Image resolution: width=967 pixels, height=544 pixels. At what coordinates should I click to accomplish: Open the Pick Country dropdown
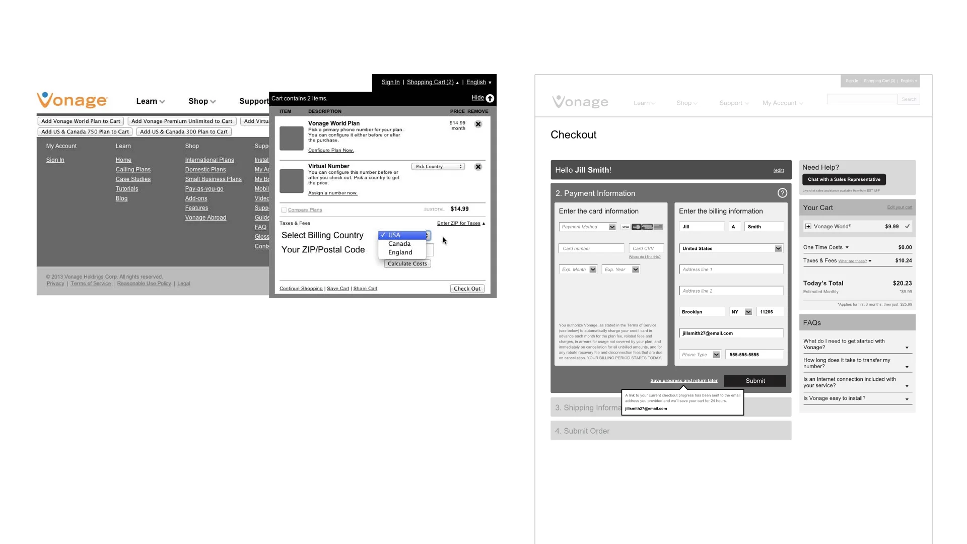click(x=438, y=167)
